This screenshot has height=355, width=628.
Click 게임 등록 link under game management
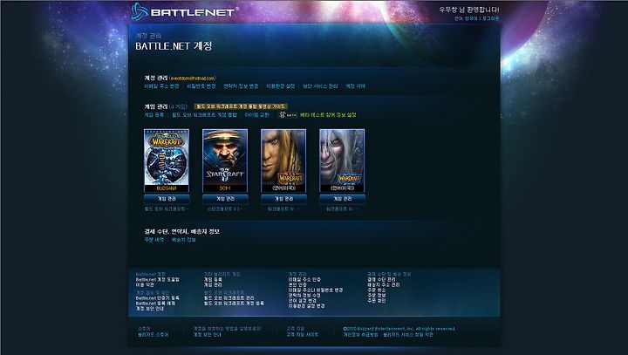click(x=154, y=115)
